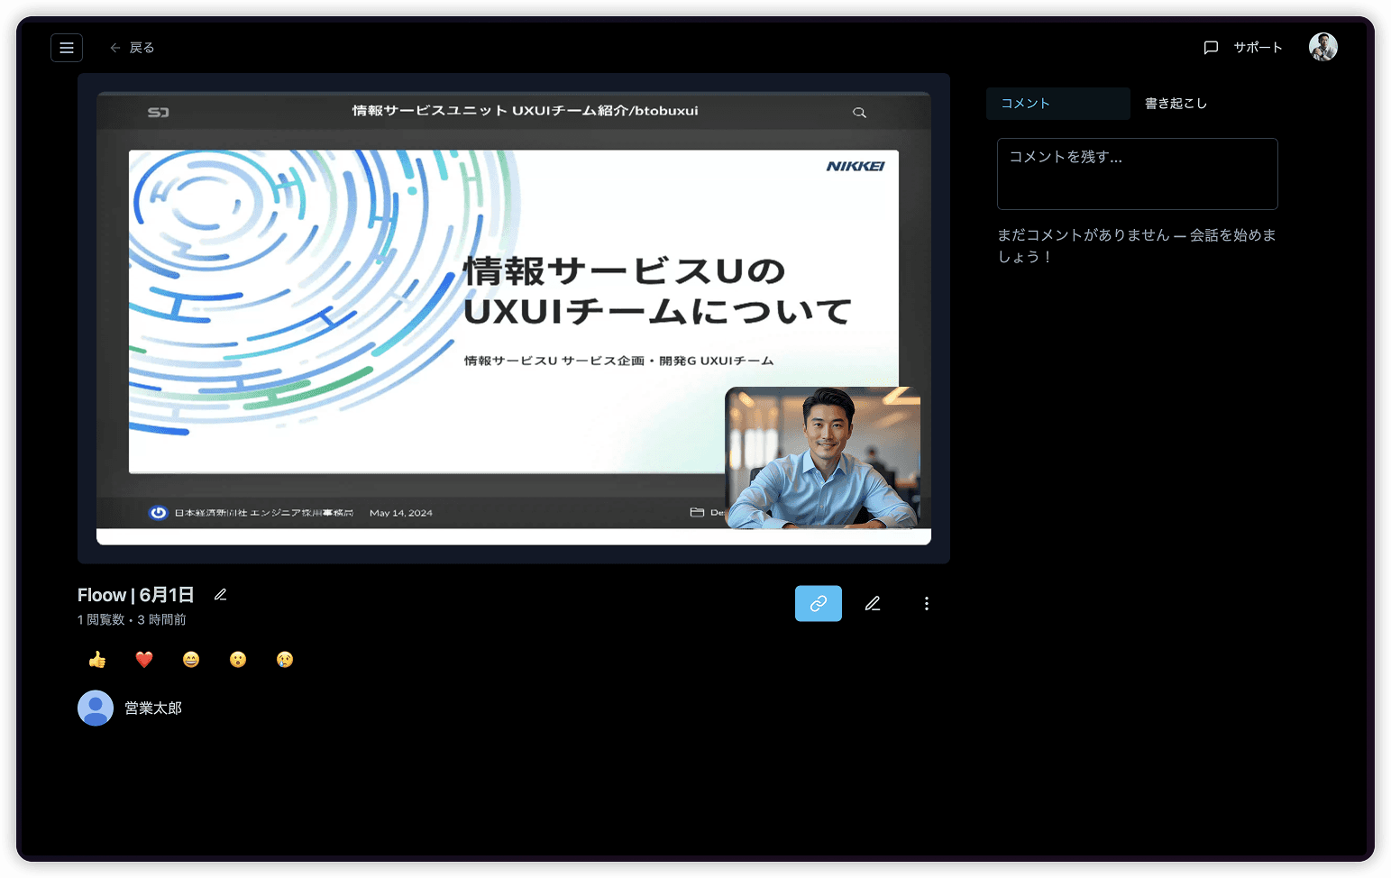Viewport: 1391px width, 878px height.
Task: Click the SJ logo in the presentation header
Action: tap(159, 111)
